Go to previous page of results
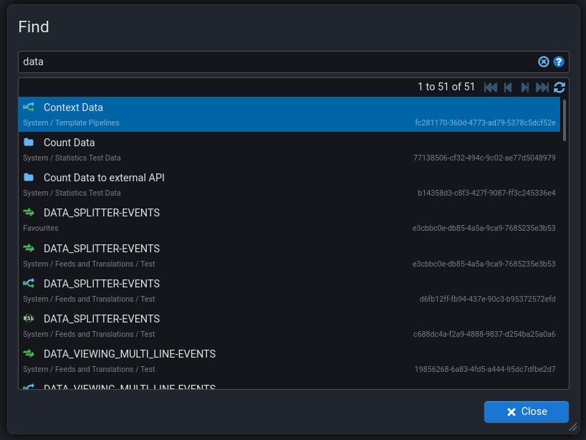Viewport: 586px width, 440px height. [x=508, y=87]
